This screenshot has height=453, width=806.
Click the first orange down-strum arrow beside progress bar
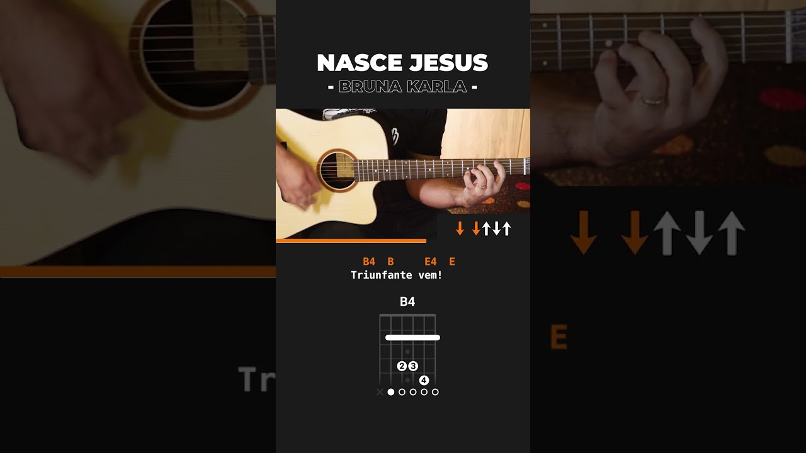(x=460, y=229)
